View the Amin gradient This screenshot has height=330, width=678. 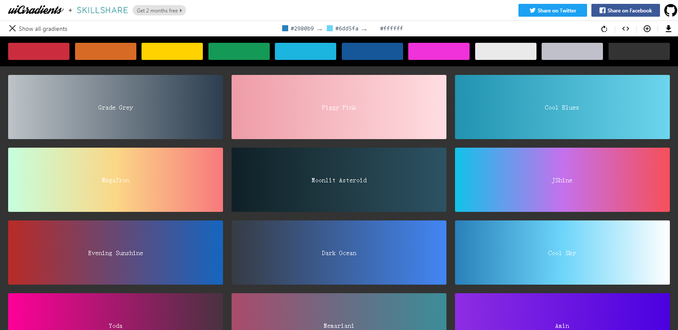click(x=562, y=312)
